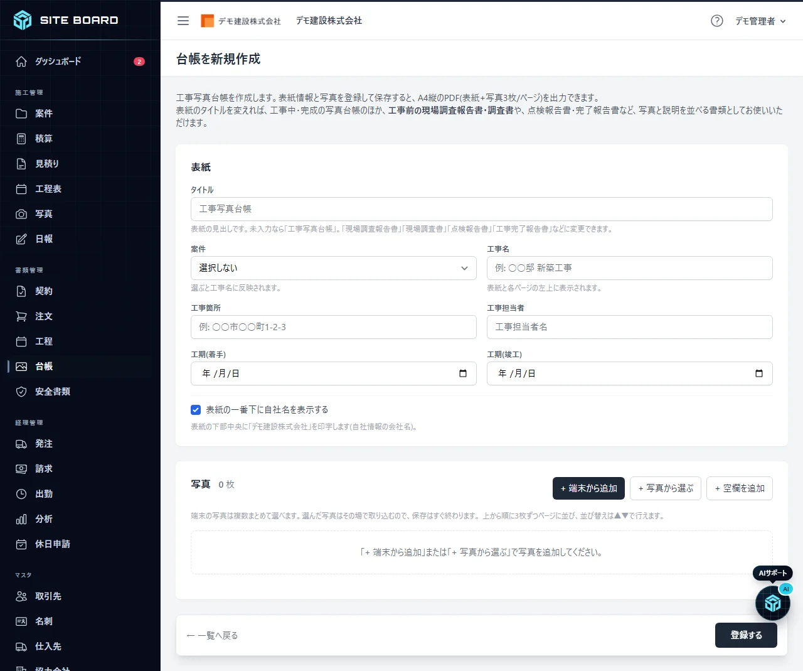Click the 写真 camera icon
The height and width of the screenshot is (671, 803).
click(21, 214)
